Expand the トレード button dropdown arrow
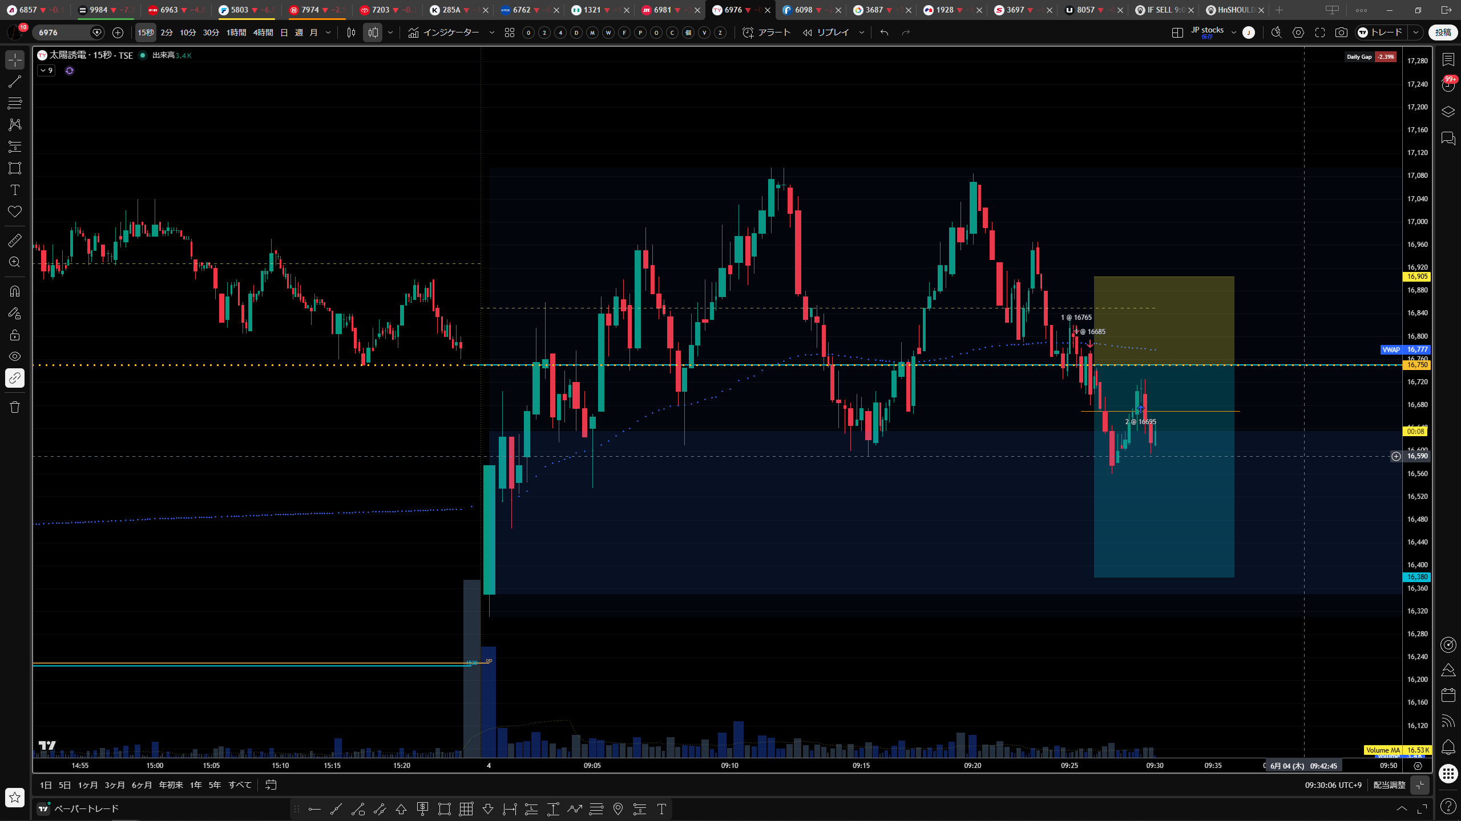1461x821 pixels. pos(1416,32)
